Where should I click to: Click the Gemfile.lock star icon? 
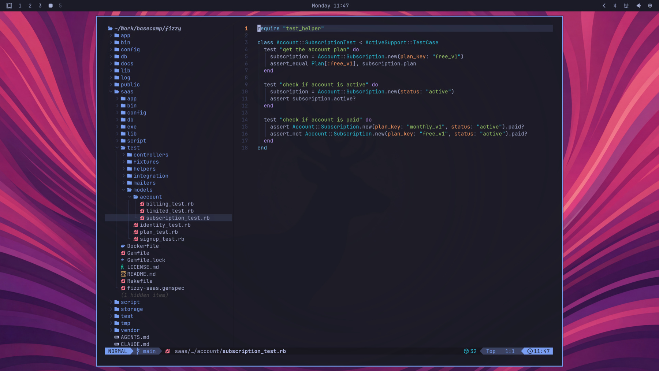point(123,260)
